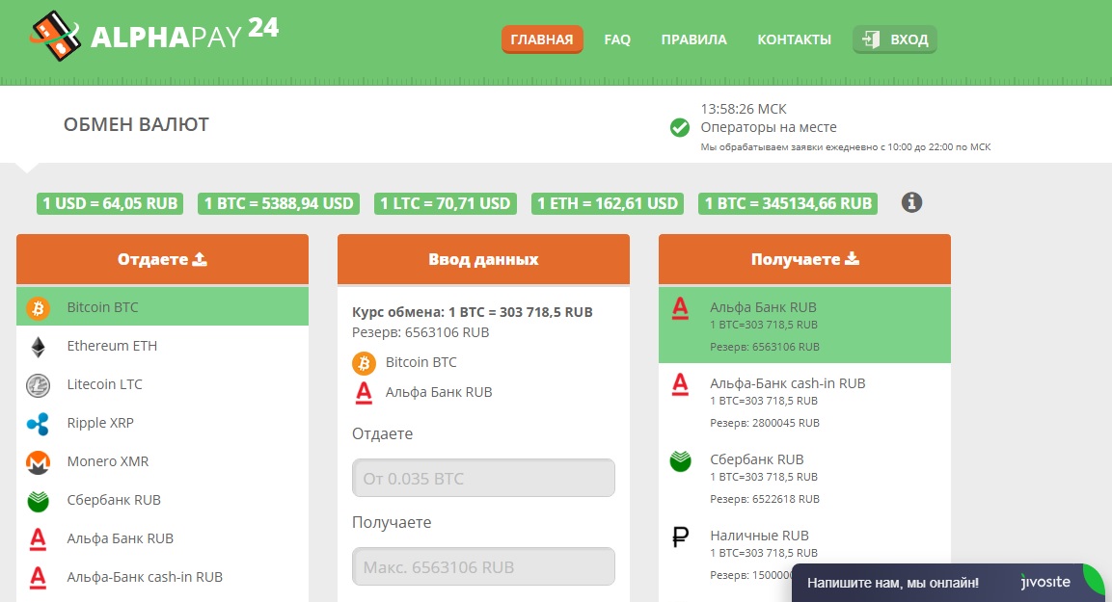Focus the Получаете amount field
The width and height of the screenshot is (1112, 602).
pos(483,566)
